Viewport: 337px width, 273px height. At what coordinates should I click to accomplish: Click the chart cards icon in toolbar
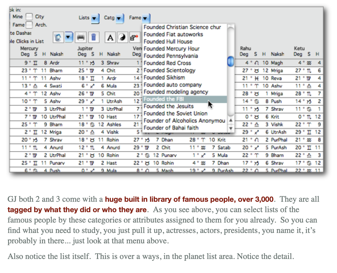(58, 37)
